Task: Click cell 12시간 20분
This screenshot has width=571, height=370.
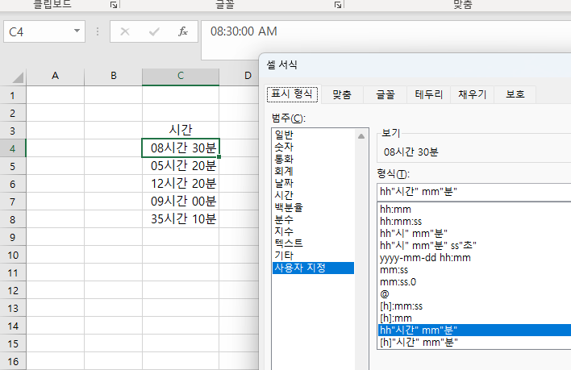Action: click(181, 183)
